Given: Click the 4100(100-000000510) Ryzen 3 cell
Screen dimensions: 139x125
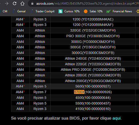Looking at the screenshot, I should coord(93,109).
